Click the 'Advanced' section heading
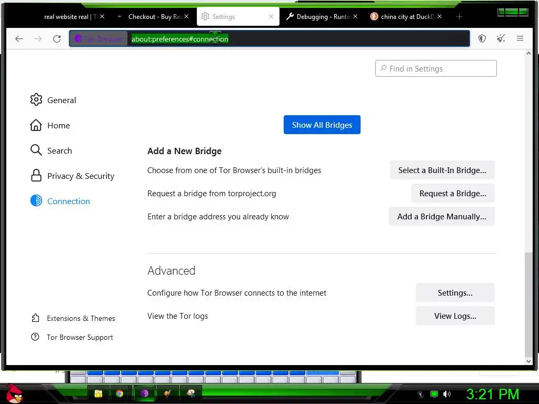 tap(171, 270)
